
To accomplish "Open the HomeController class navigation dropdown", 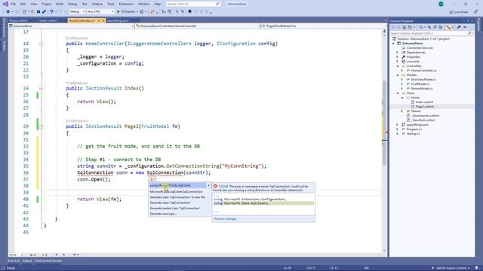I will (x=198, y=26).
